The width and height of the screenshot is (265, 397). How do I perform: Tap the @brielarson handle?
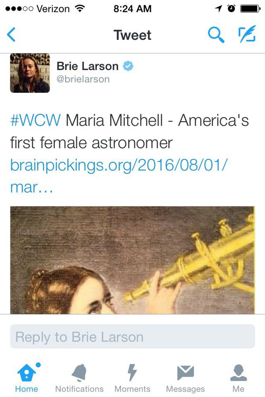point(83,79)
